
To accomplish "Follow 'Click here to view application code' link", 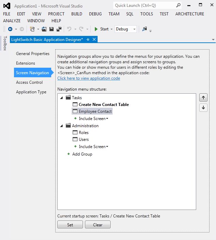I will (x=89, y=78).
